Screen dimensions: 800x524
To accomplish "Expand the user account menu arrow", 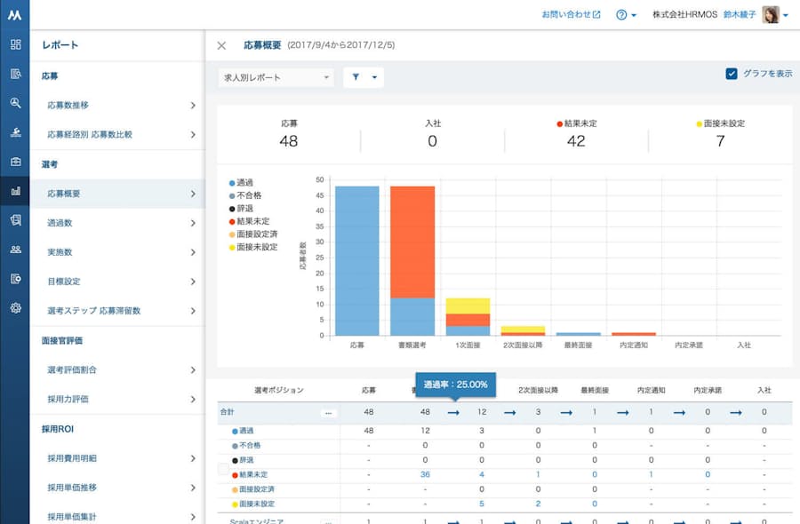I will [x=786, y=16].
